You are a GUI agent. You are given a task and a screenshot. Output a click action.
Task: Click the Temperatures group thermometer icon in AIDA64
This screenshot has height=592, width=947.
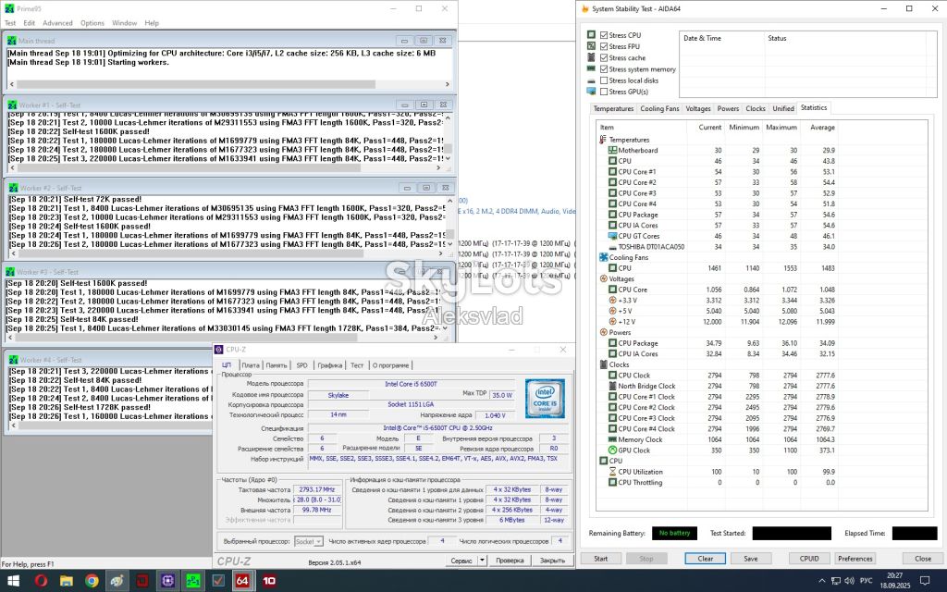[x=603, y=140]
